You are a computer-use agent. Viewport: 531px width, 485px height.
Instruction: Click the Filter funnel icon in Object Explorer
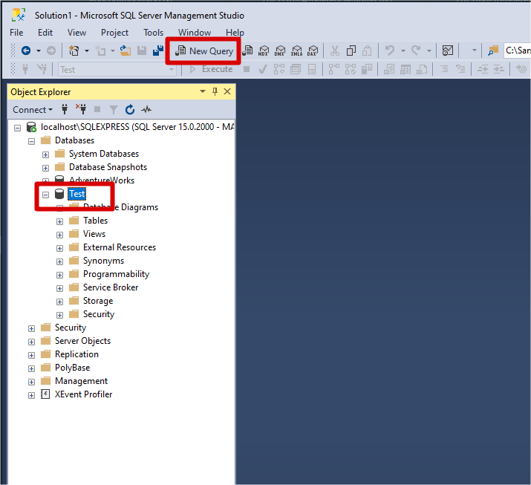(114, 110)
